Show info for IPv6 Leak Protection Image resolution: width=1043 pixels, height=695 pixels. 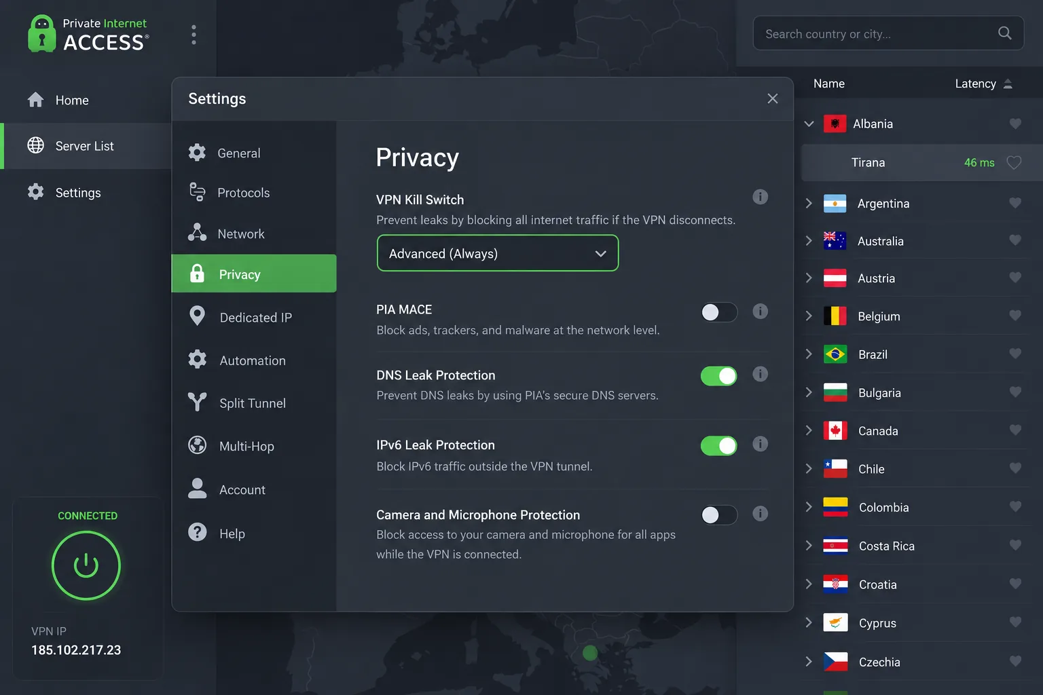[x=761, y=444]
